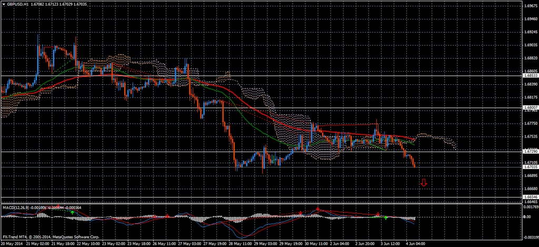Image resolution: width=539 pixels, height=247 pixels.
Task: Click the 30 May 11:00 time axis label
Action: point(316,244)
